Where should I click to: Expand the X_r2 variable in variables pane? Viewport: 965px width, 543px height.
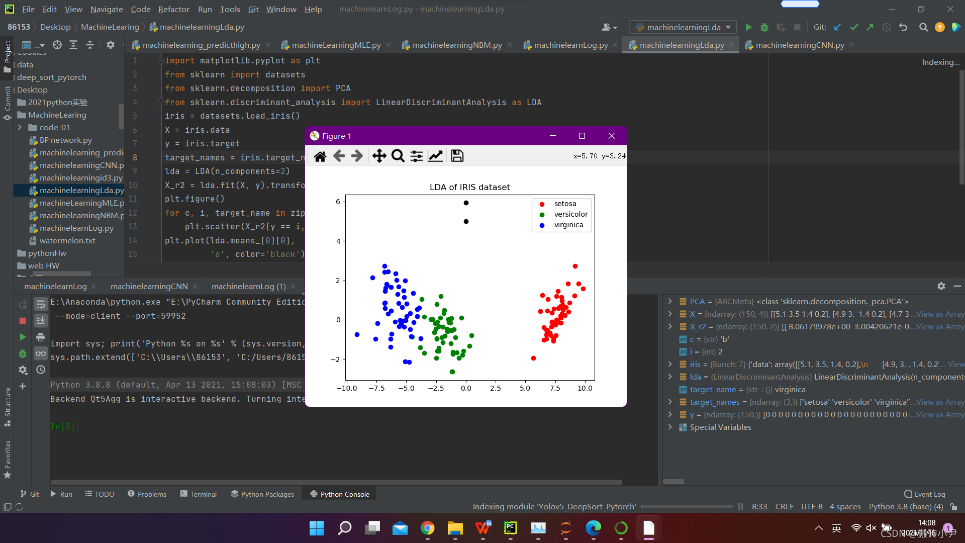click(670, 327)
